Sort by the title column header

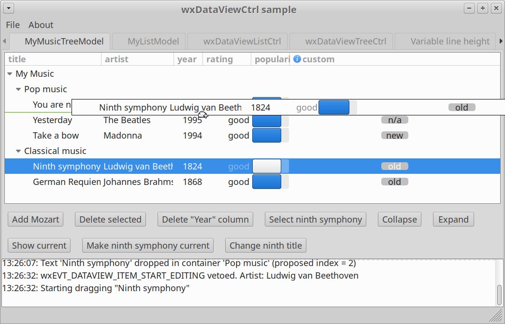(53, 59)
